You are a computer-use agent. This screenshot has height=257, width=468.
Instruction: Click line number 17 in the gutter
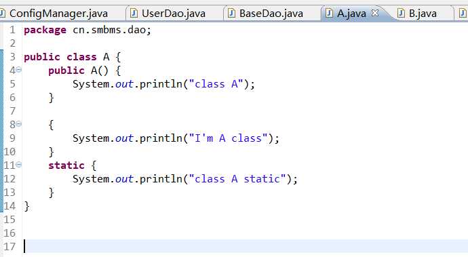tap(9, 247)
